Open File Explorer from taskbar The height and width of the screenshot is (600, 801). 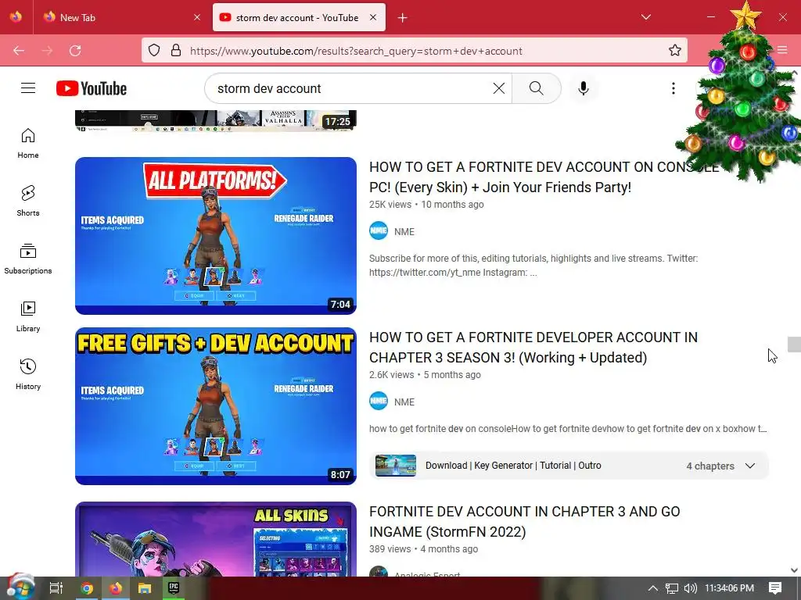click(x=145, y=588)
